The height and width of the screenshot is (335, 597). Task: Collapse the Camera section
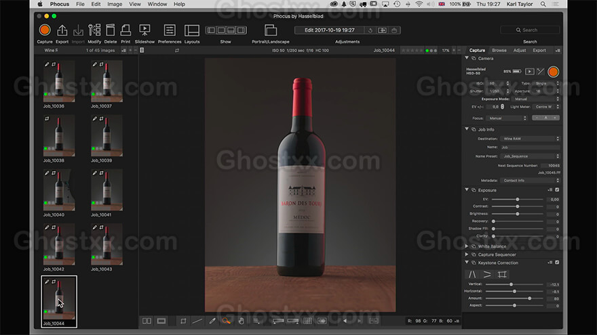pos(467,58)
